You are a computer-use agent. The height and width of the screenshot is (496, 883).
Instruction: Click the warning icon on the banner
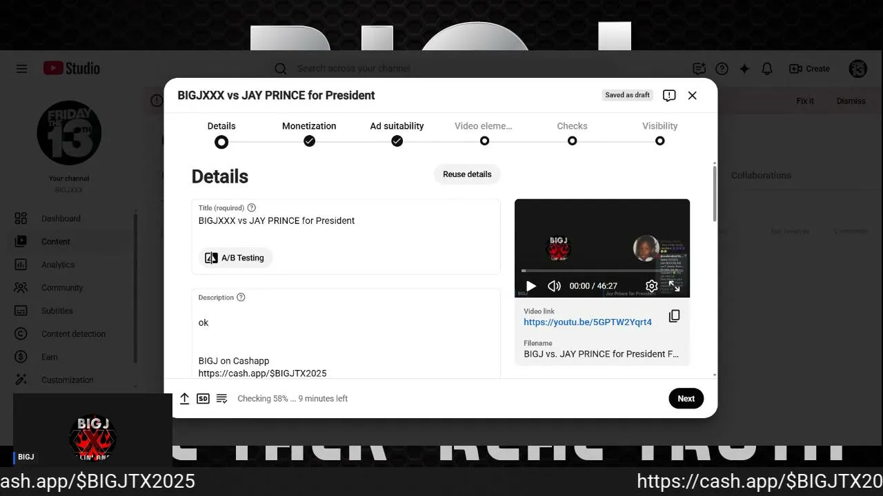pos(157,101)
